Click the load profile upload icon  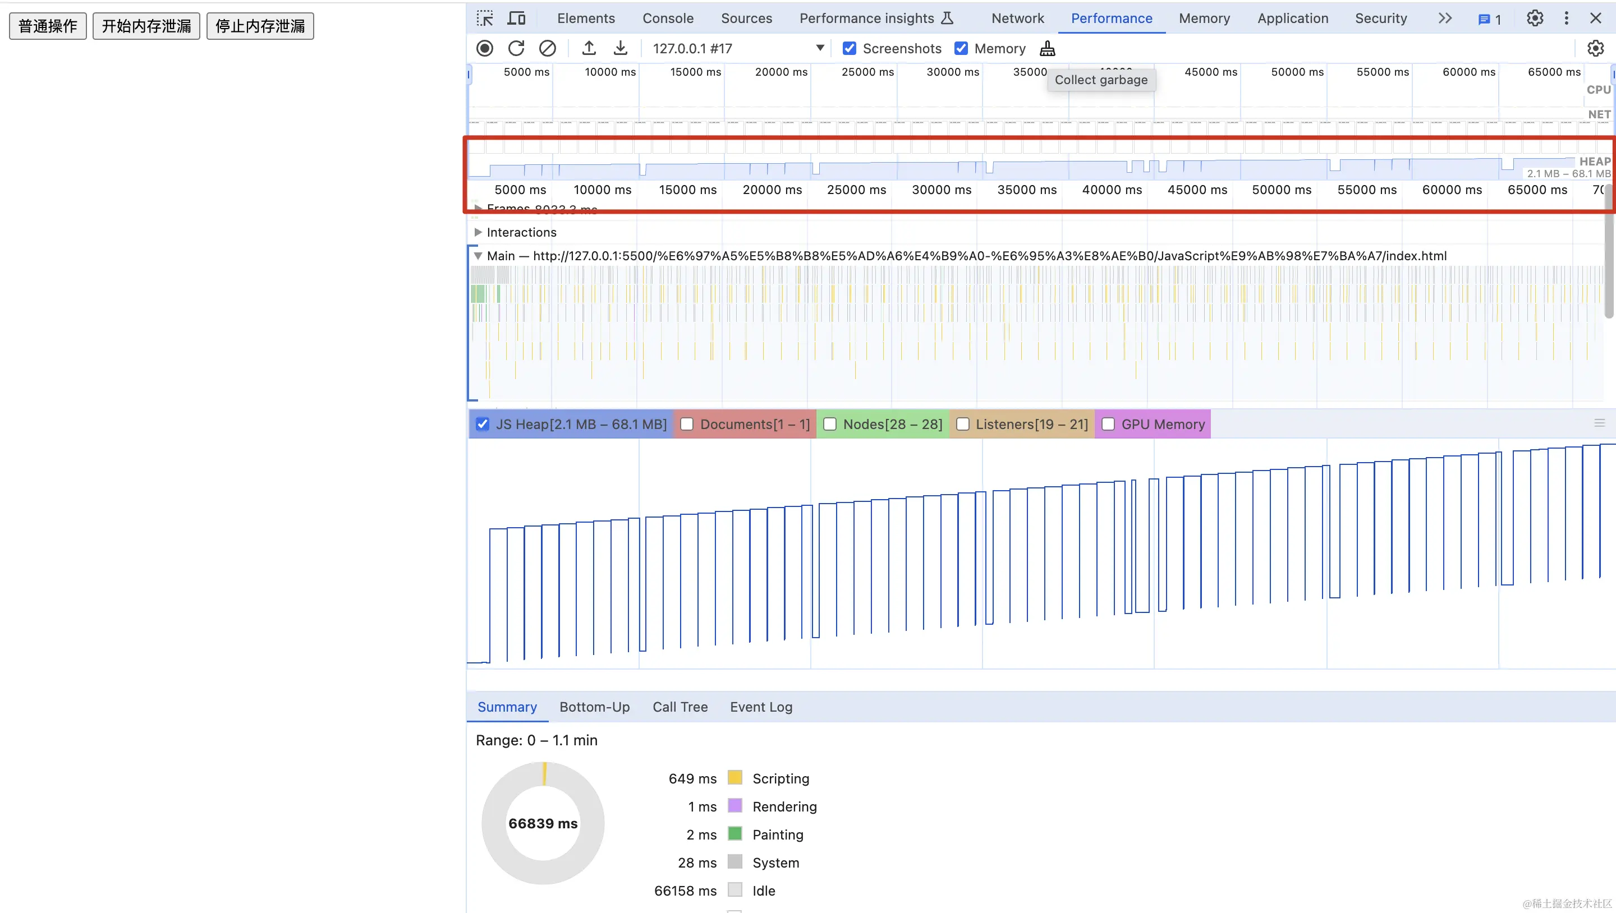click(589, 48)
